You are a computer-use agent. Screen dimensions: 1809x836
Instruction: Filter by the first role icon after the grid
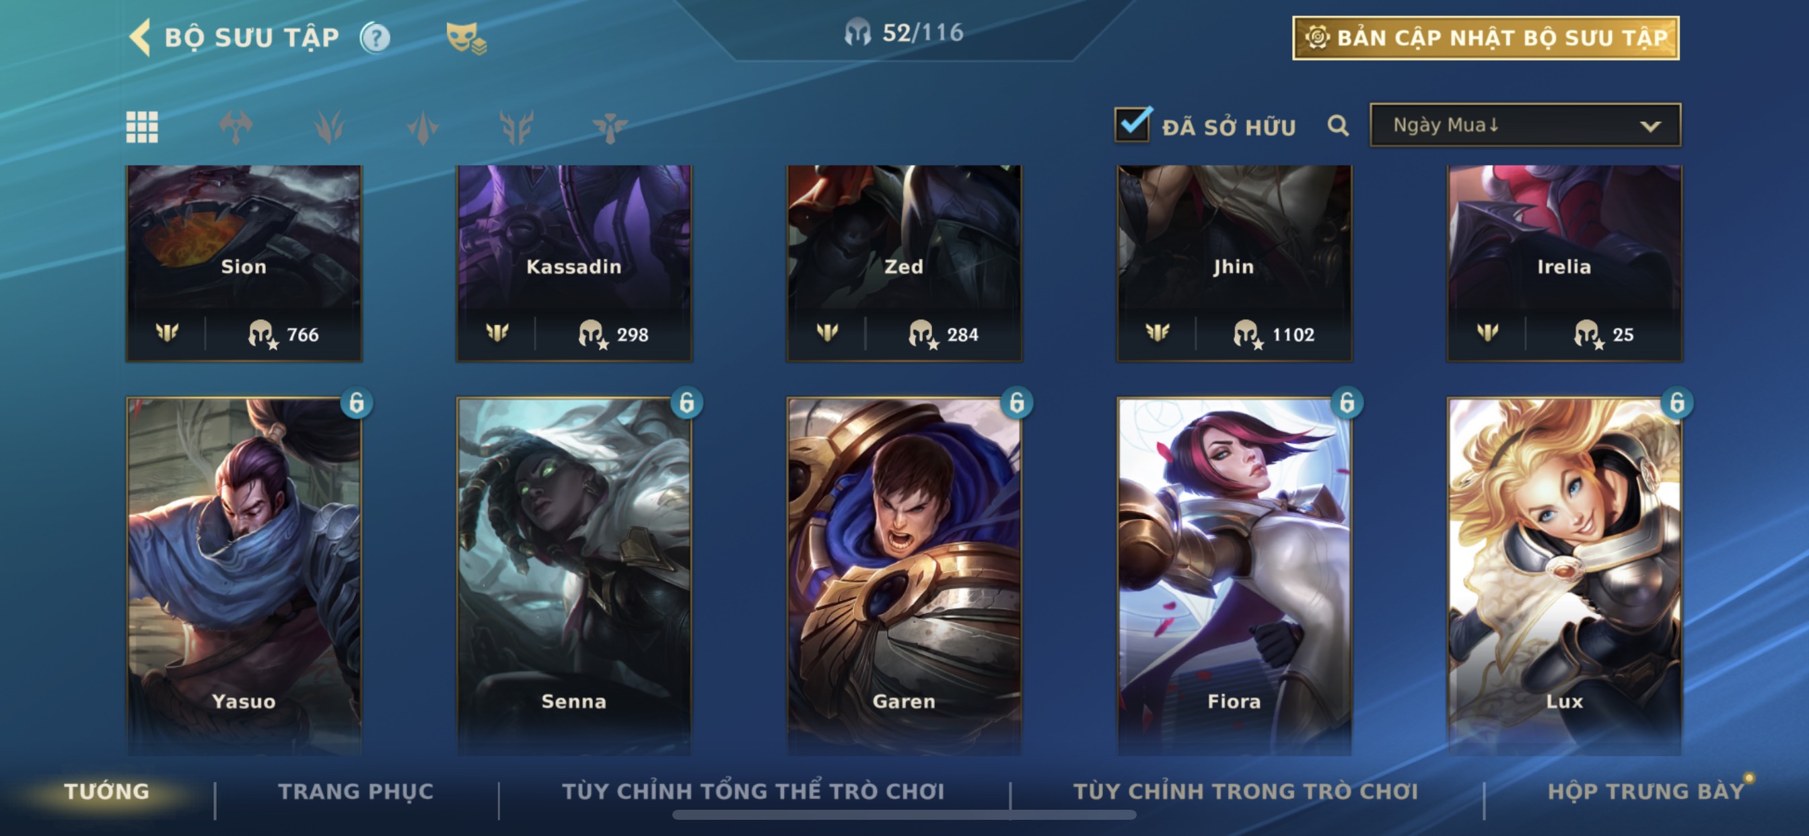[x=236, y=127]
